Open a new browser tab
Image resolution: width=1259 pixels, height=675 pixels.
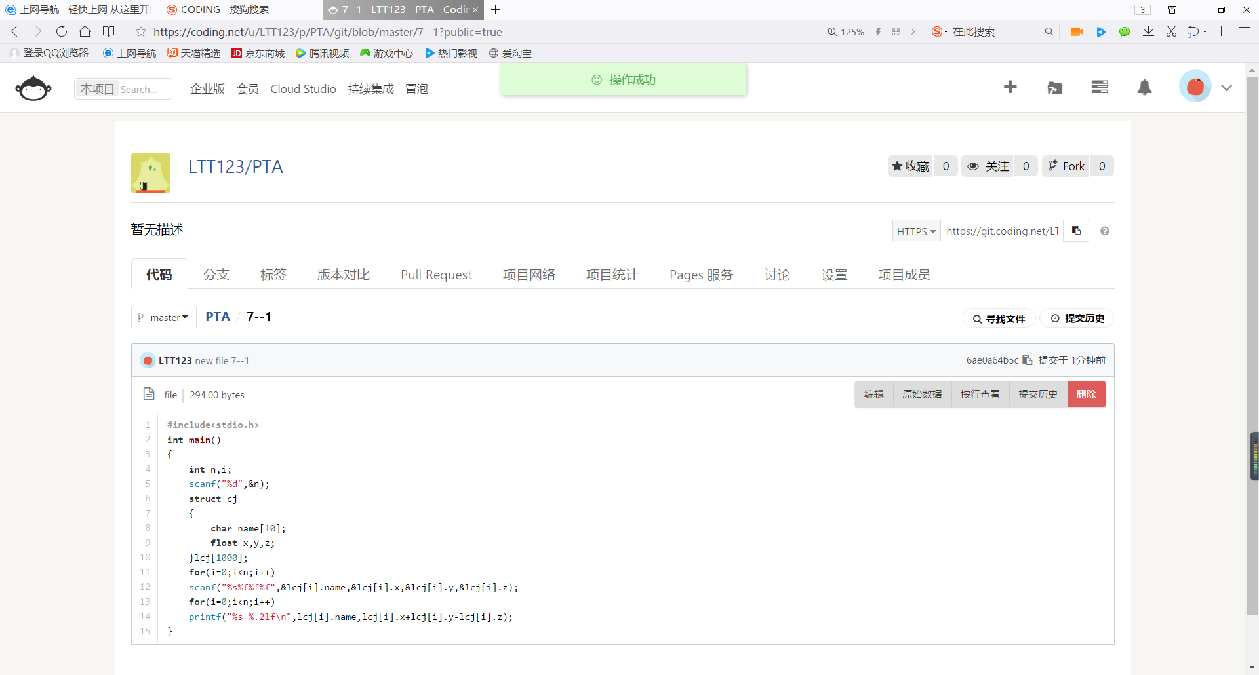pyautogui.click(x=496, y=10)
